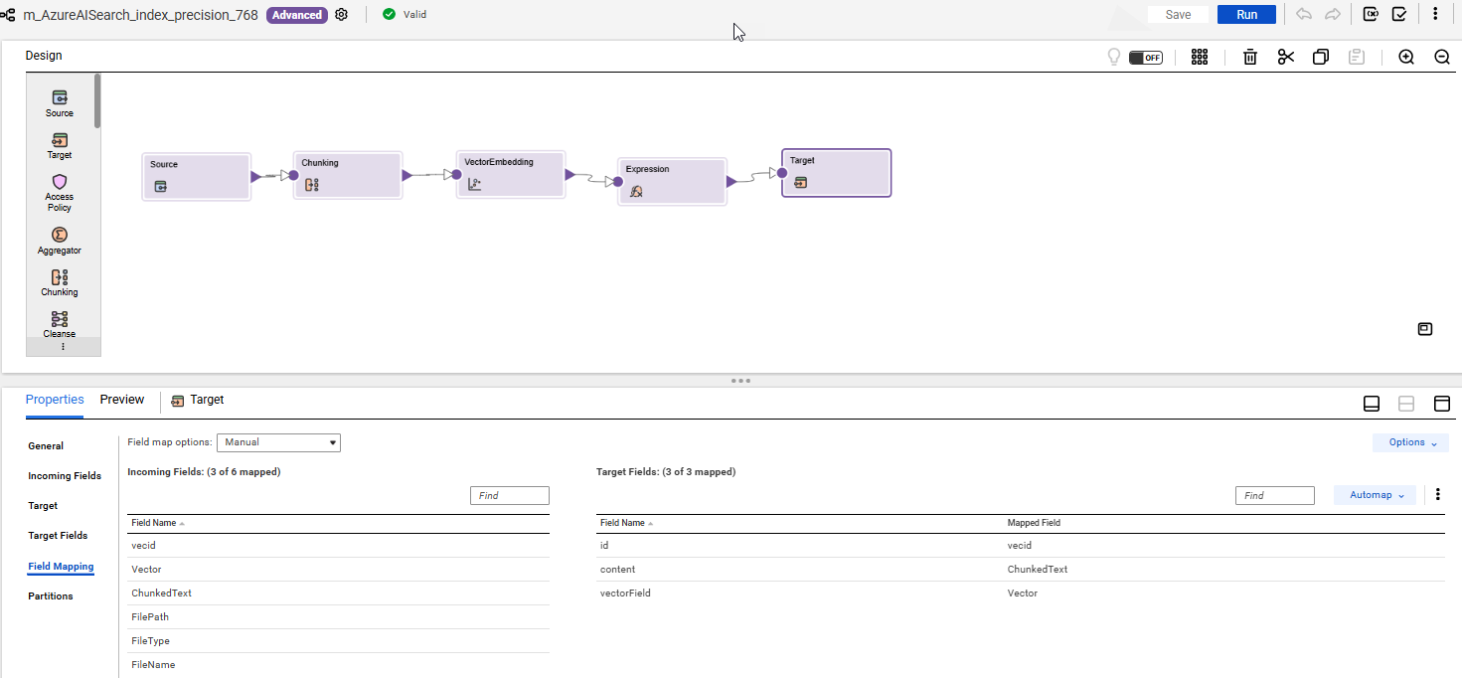Select the Source node on canvas
Screen dimensions: 1462x678
[x=197, y=177]
